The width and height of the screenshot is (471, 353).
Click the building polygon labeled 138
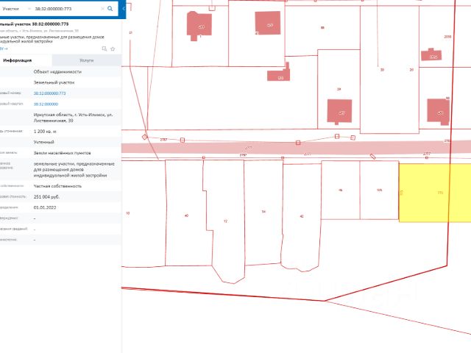(x=279, y=74)
